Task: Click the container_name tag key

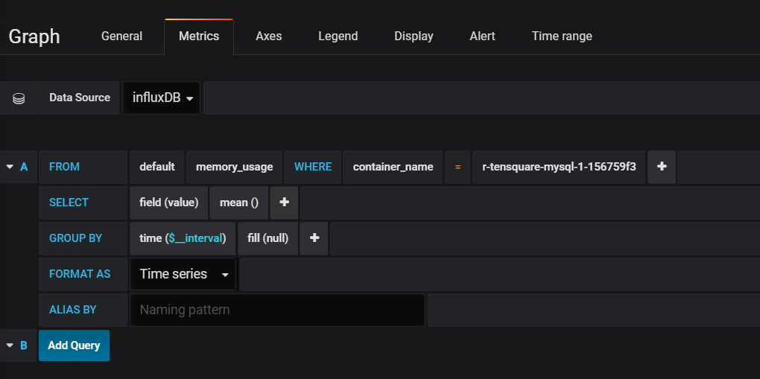Action: coord(393,167)
